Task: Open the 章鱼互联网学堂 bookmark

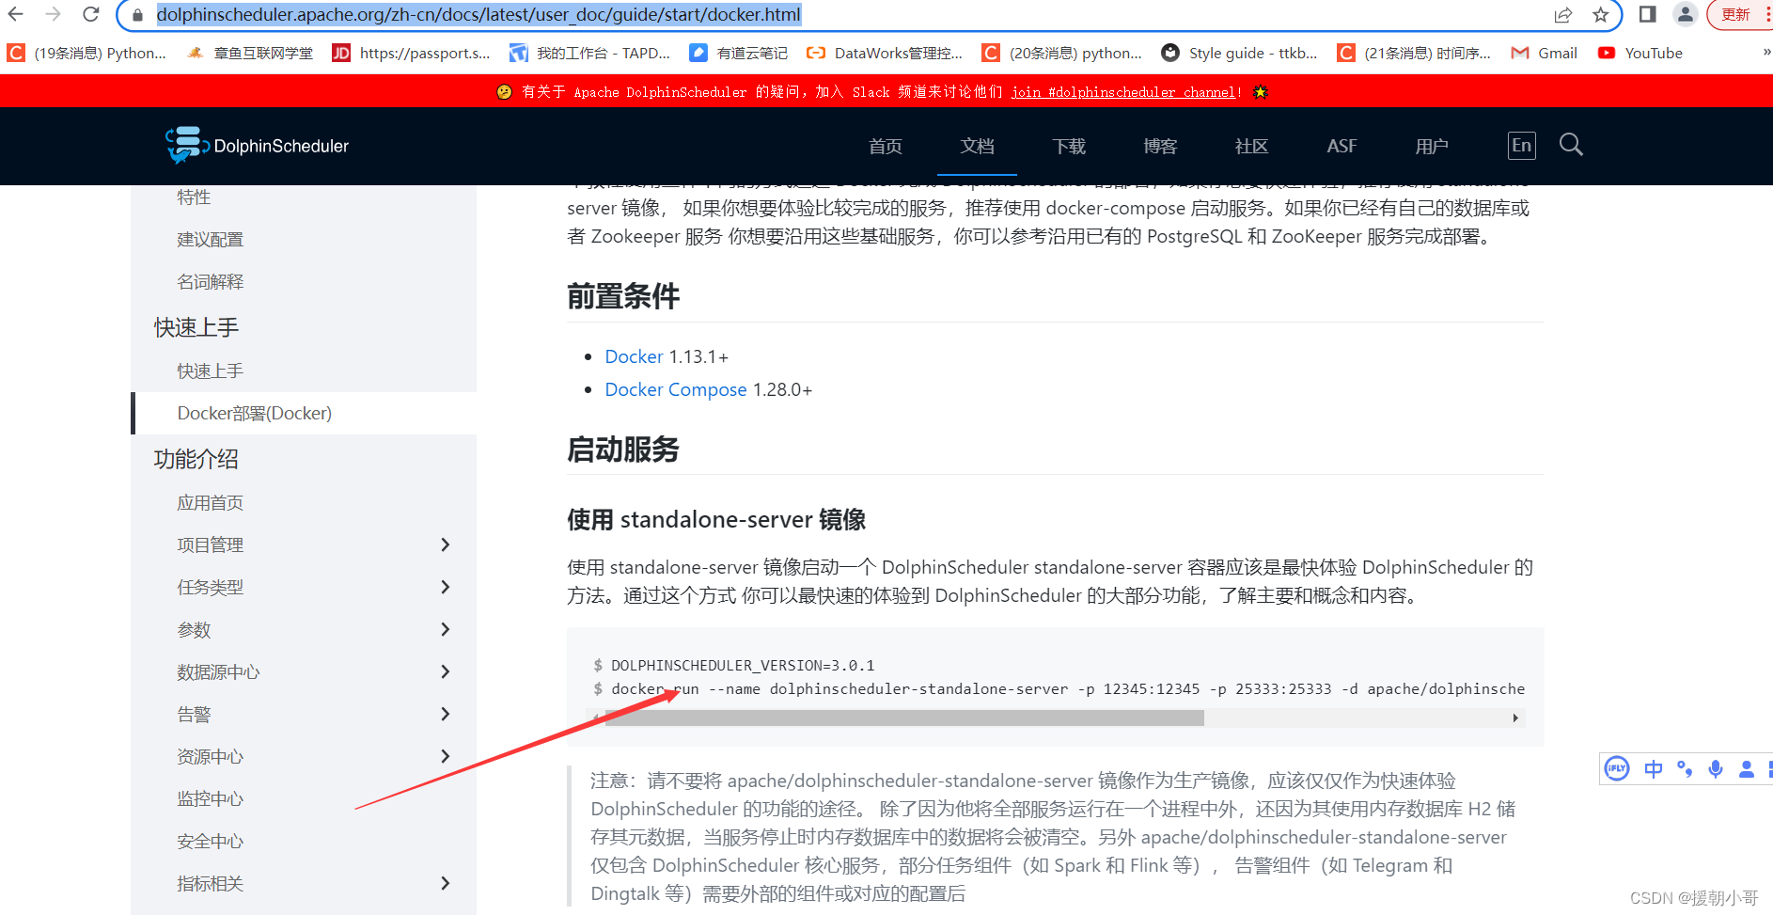Action: [x=249, y=53]
